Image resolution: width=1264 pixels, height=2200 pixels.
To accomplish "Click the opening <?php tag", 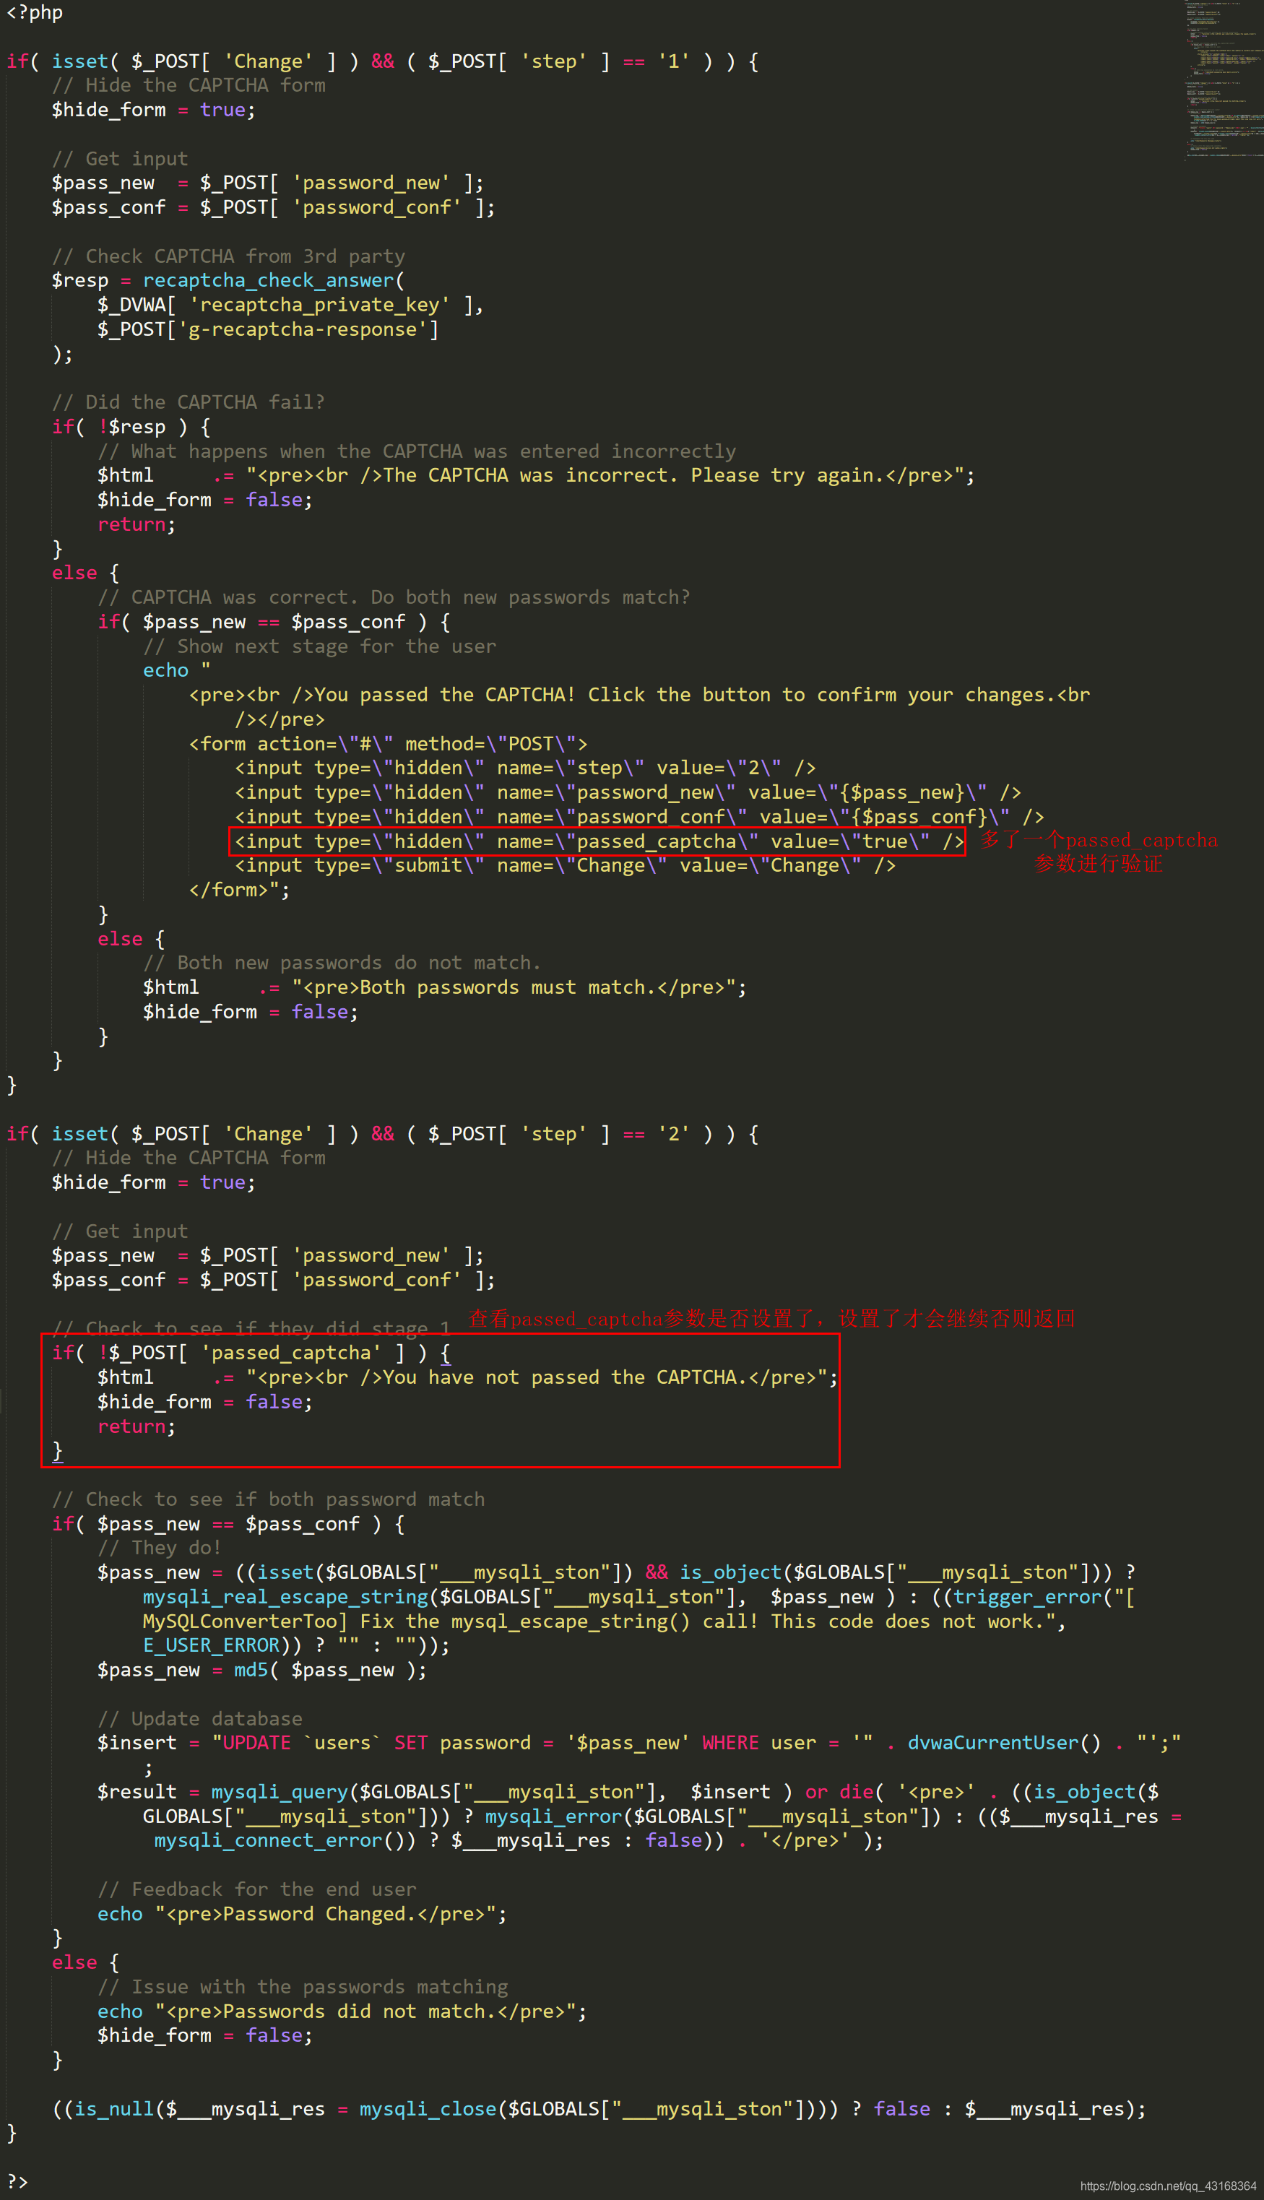I will click(35, 12).
